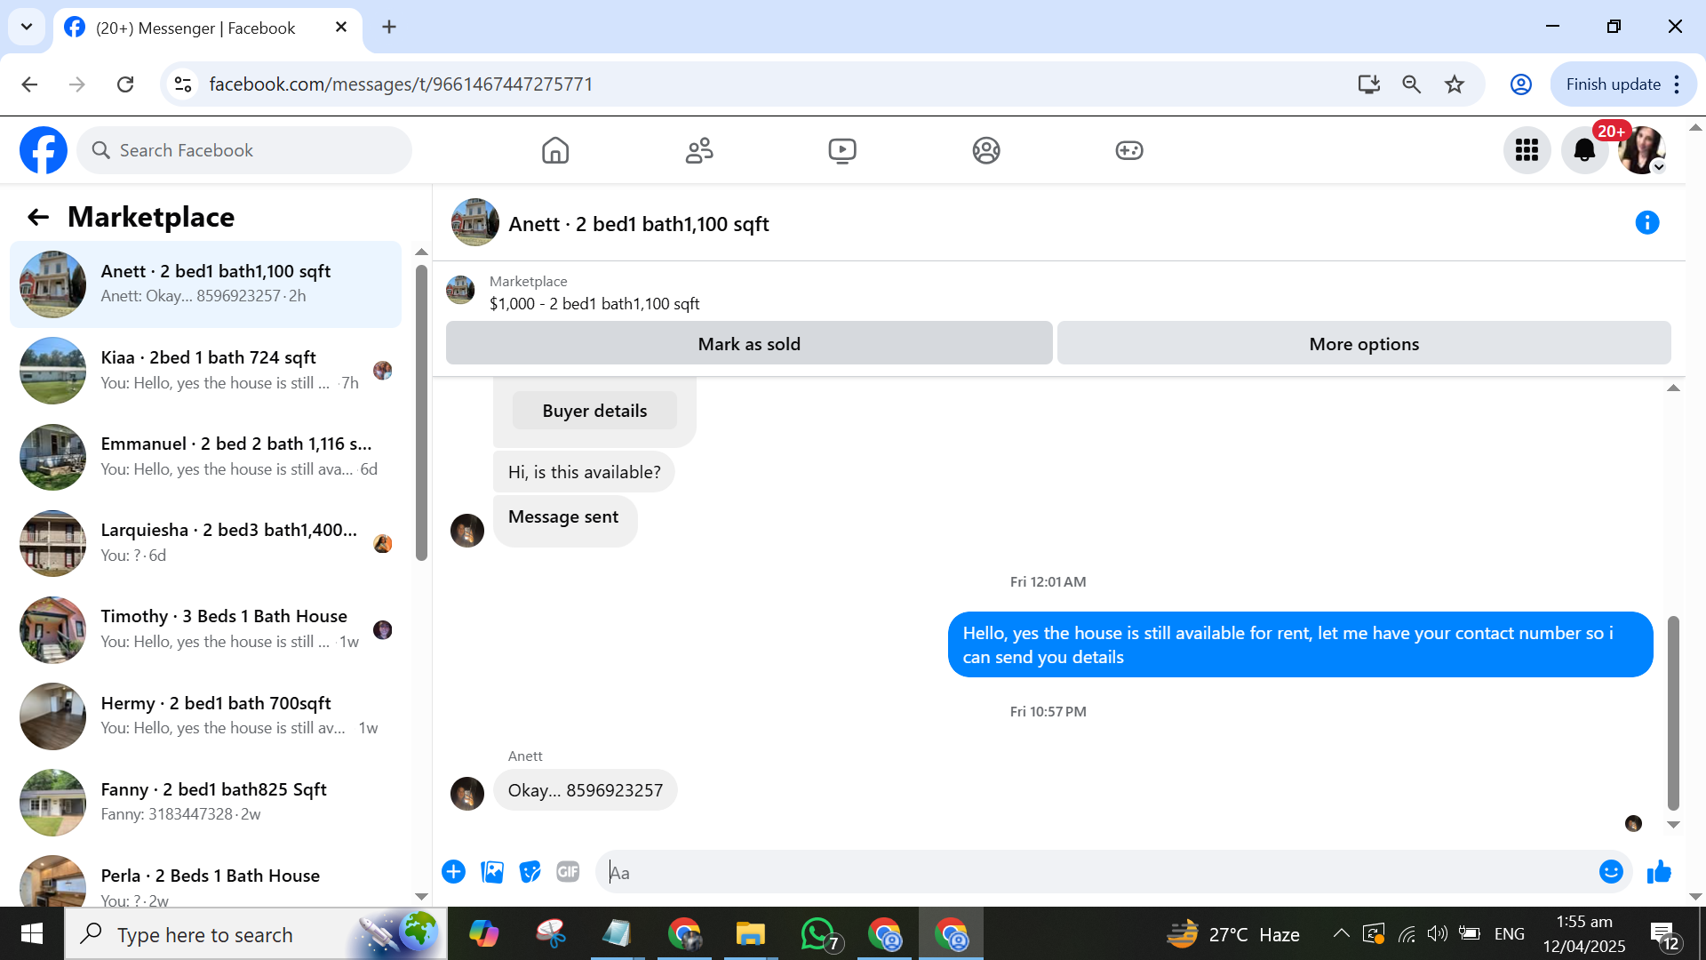The width and height of the screenshot is (1706, 960).
Task: Select the Messenger | Facebook tab
Action: 195,28
